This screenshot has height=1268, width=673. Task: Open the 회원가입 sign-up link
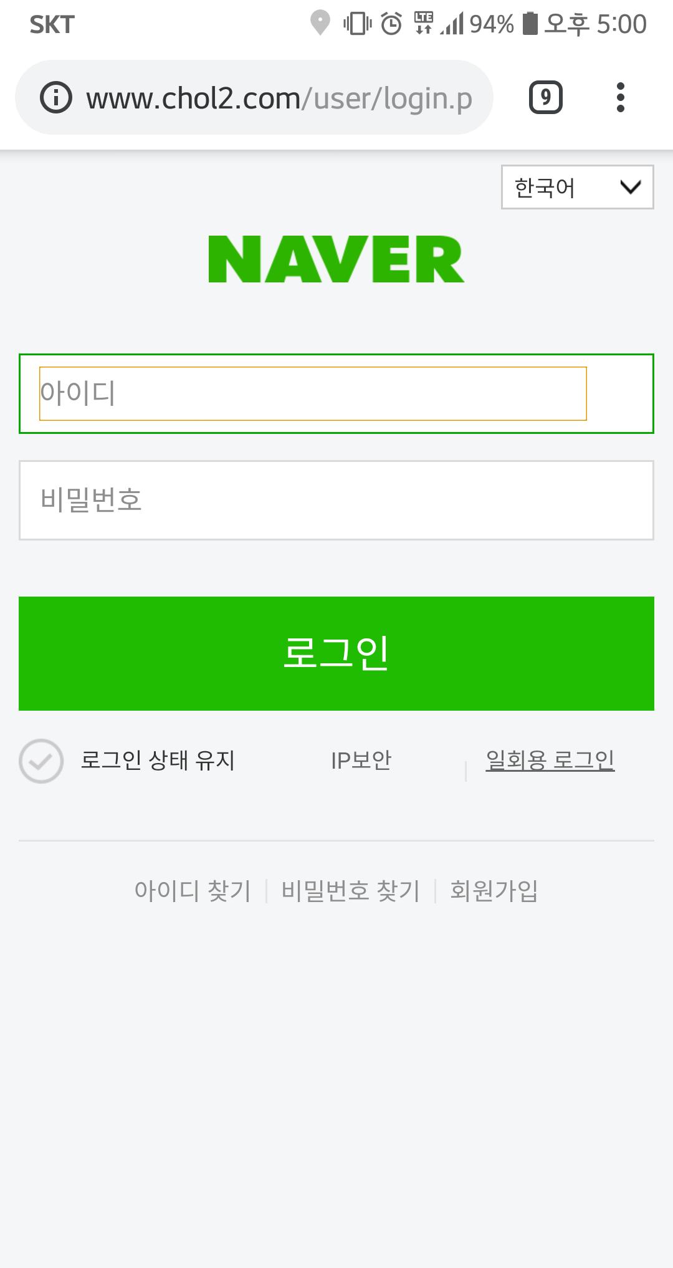click(x=494, y=891)
